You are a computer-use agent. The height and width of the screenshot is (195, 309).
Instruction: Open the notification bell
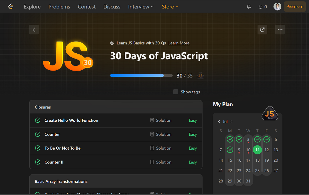click(249, 6)
